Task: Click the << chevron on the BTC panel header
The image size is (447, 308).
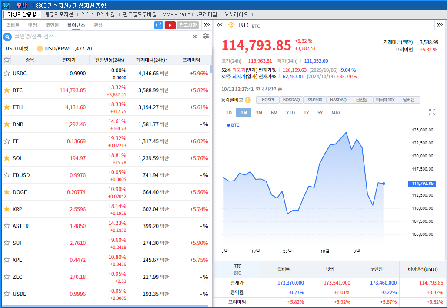Action: coord(220,25)
